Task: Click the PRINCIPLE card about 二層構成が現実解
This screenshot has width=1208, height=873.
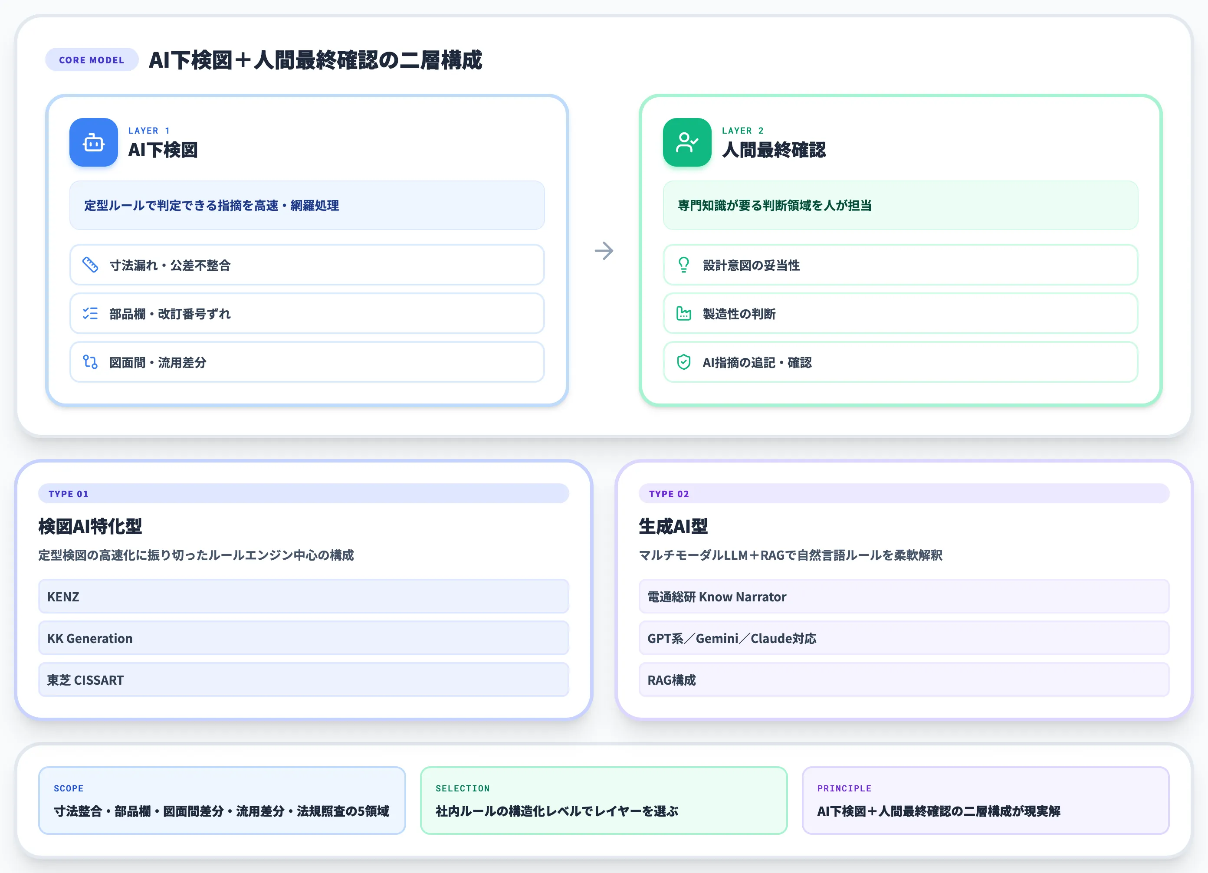Action: (x=985, y=800)
